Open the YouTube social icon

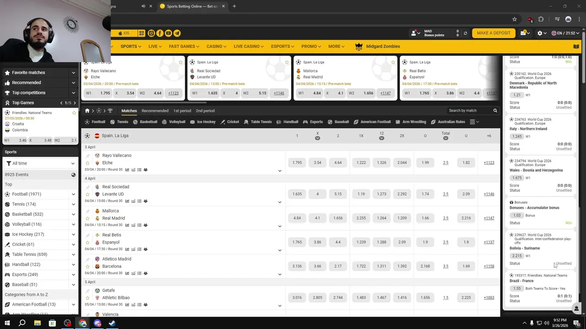pos(168,33)
